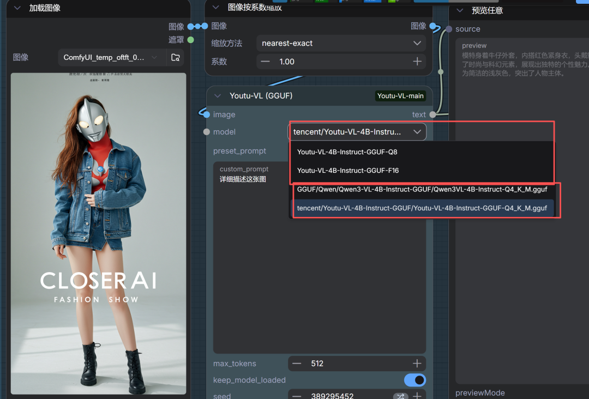Screen dimensions: 589x399
Task: Collapse the 加载图像 node
Action: 17,8
